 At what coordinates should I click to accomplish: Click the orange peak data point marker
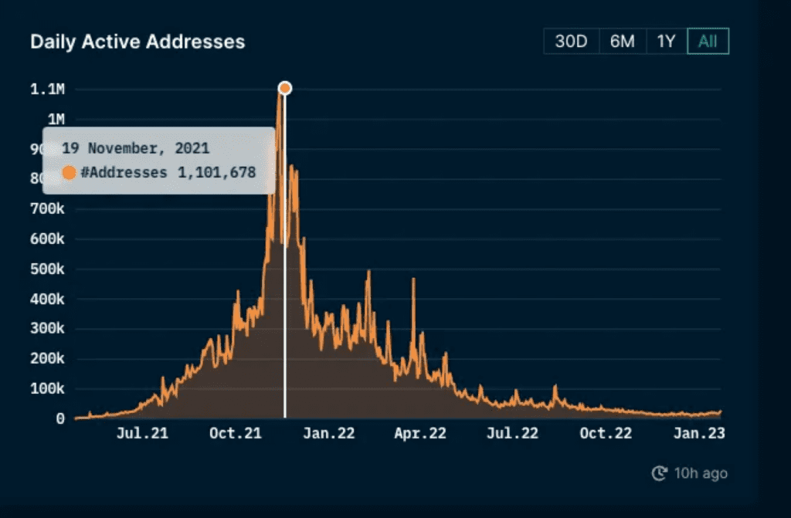285,88
